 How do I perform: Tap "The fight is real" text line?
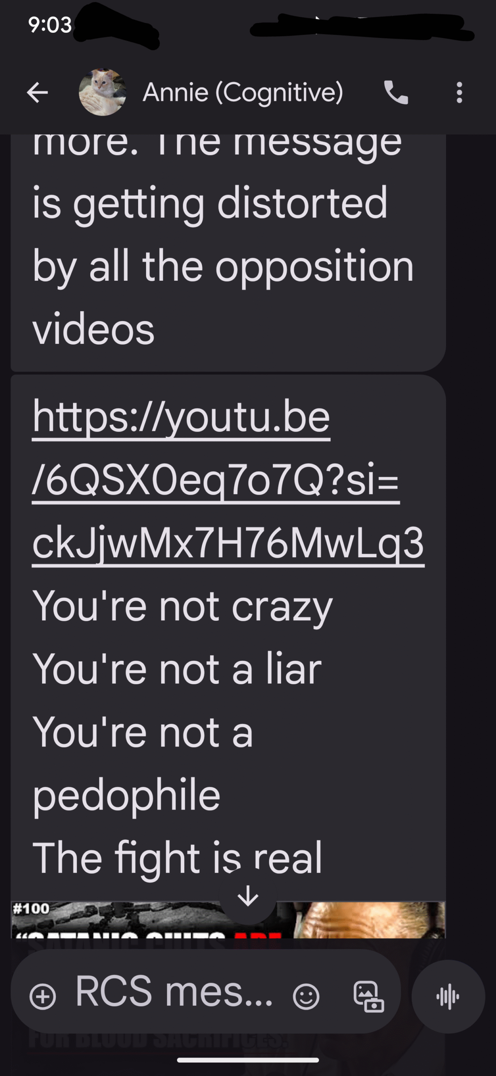click(177, 857)
